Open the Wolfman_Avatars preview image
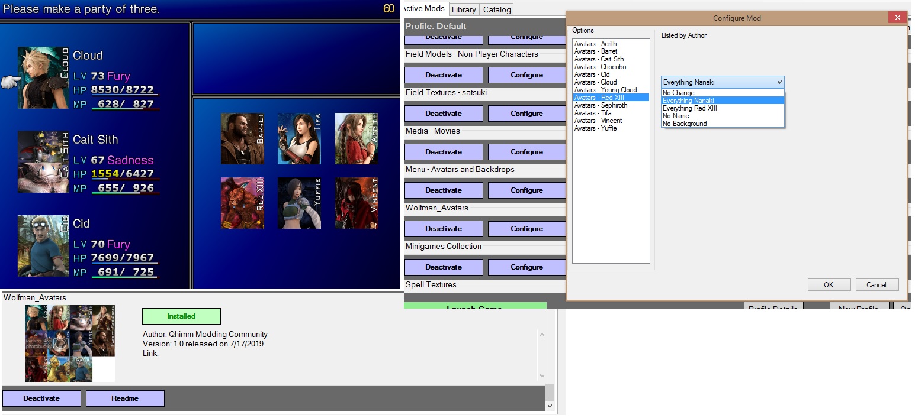The height and width of the screenshot is (418, 915). pos(70,343)
